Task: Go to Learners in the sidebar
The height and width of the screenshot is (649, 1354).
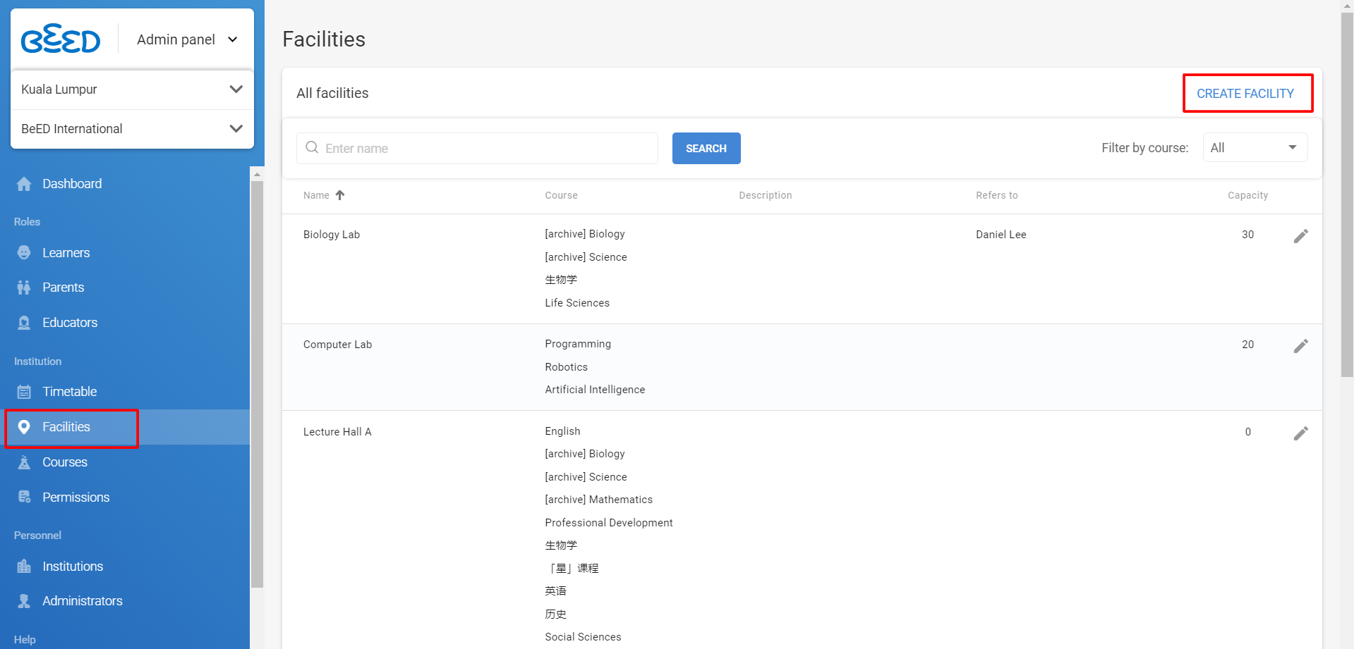Action: click(x=66, y=252)
